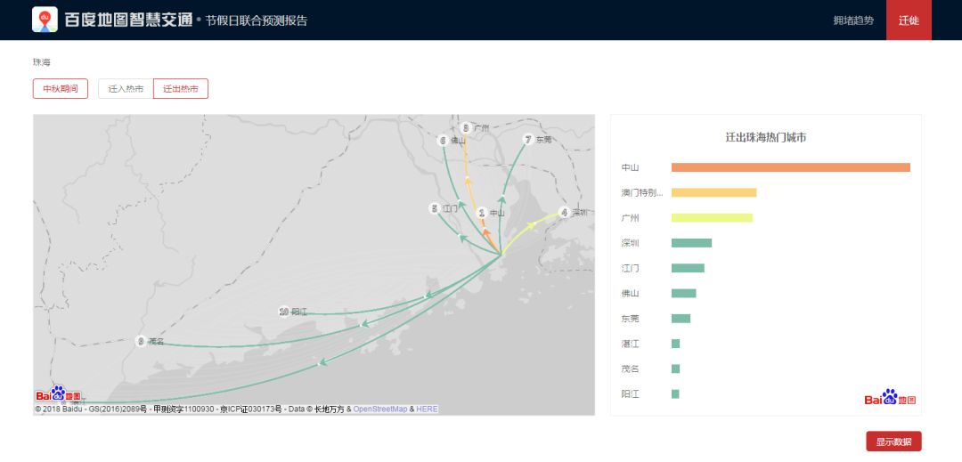962x462 pixels.
Task: Click the 佛山 bar in the chart
Action: [684, 294]
